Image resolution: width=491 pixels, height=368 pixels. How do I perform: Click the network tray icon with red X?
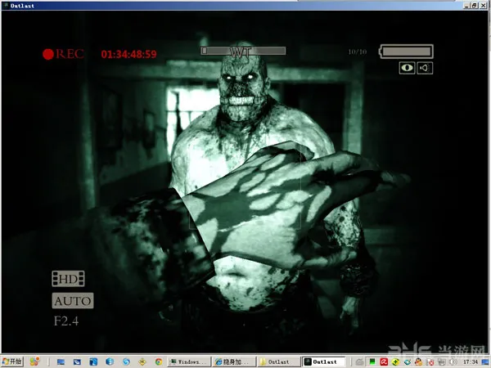click(430, 362)
